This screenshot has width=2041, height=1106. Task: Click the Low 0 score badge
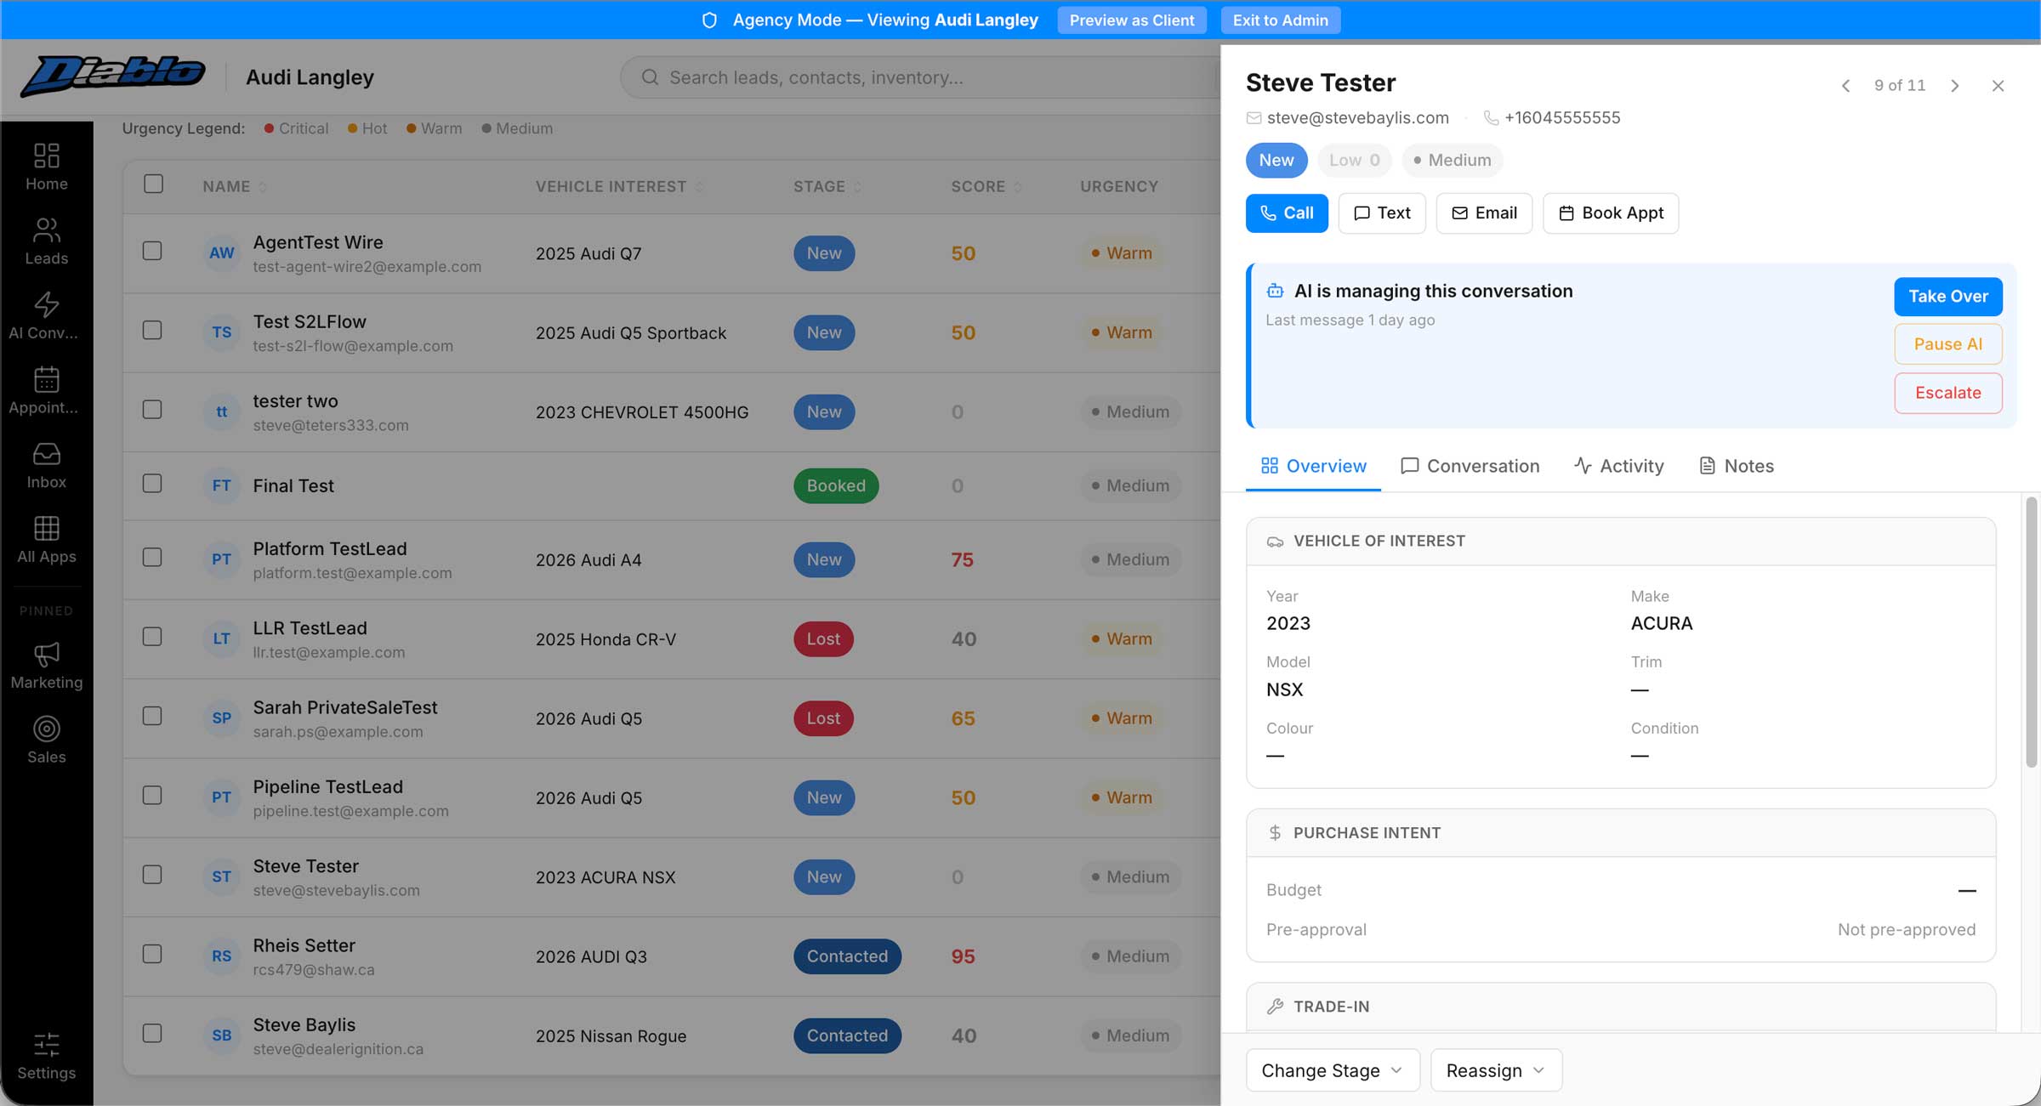tap(1355, 160)
